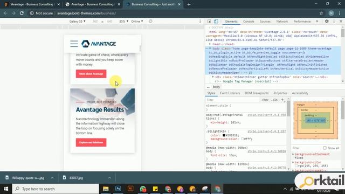Screen dimensions: 345x194
Task: Switch to the Sources tab
Action: [x=265, y=22]
